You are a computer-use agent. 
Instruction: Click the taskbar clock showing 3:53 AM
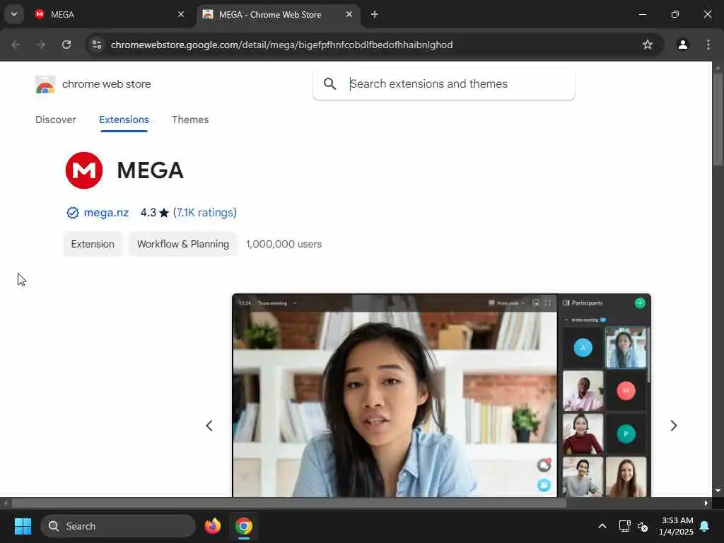tap(677, 526)
